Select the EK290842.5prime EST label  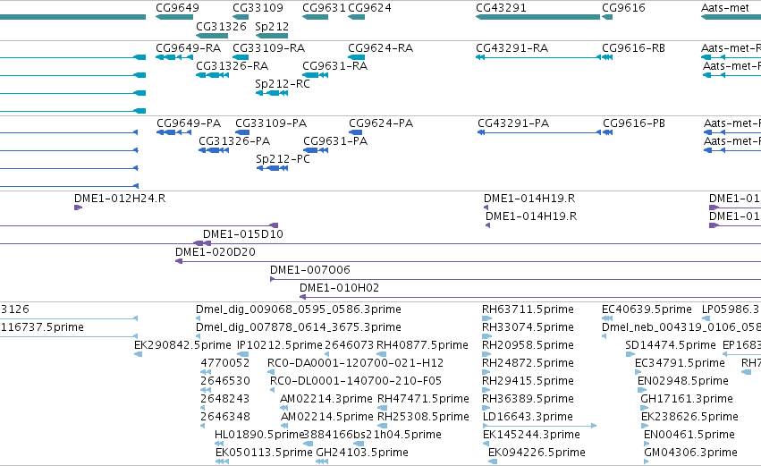(182, 345)
